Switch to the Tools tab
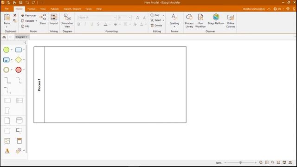Screen dimensions: 297x167 [x=89, y=9]
